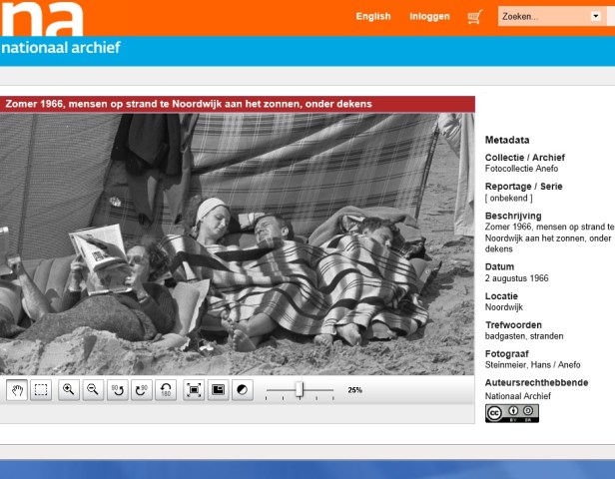The image size is (615, 479).
Task: Fit image to viewer window
Action: [x=194, y=390]
